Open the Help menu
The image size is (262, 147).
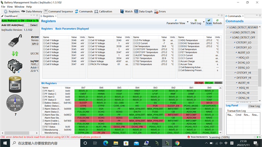(29, 7)
